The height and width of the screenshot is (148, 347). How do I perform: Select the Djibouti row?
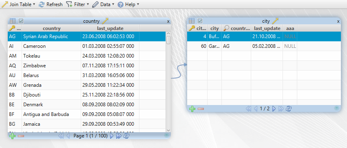[86, 95]
